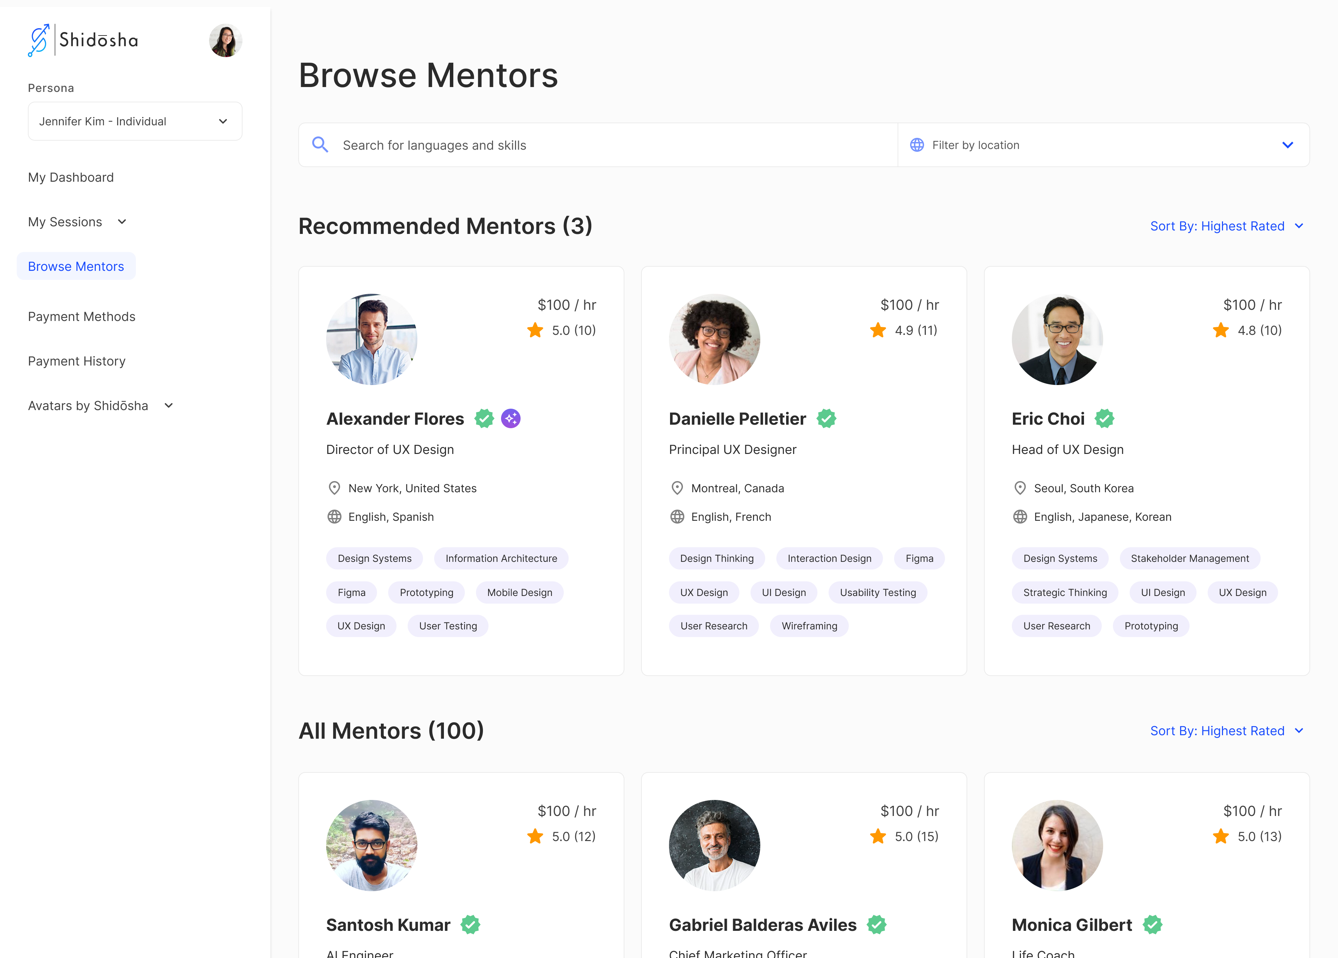Go to My Dashboard

point(71,178)
